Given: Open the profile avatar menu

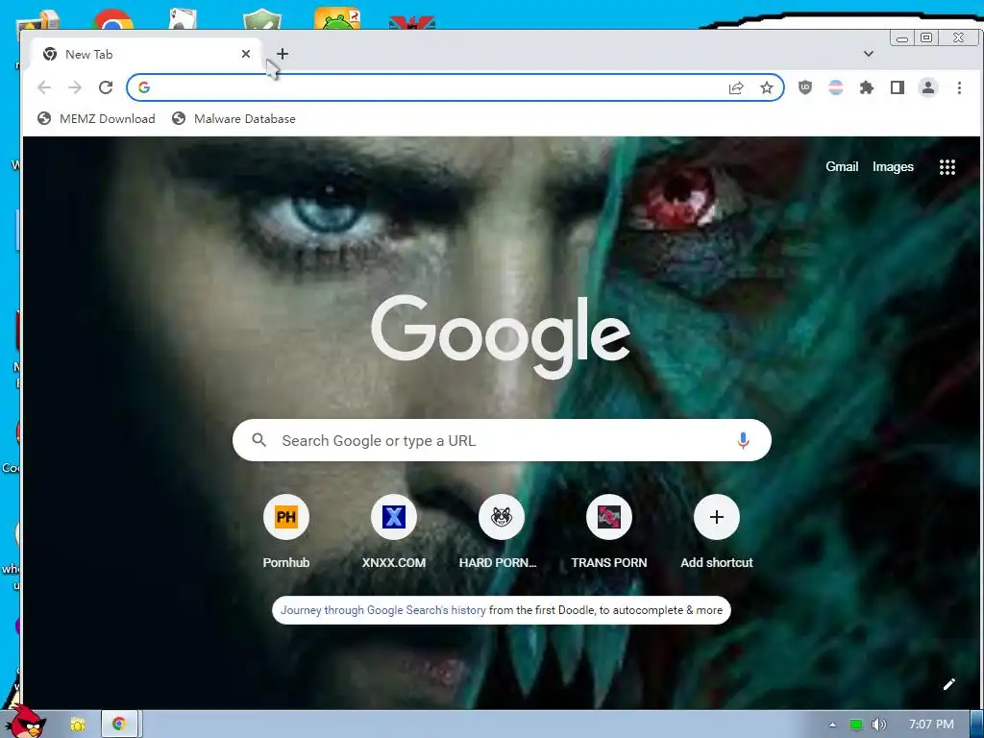Looking at the screenshot, I should tap(928, 87).
